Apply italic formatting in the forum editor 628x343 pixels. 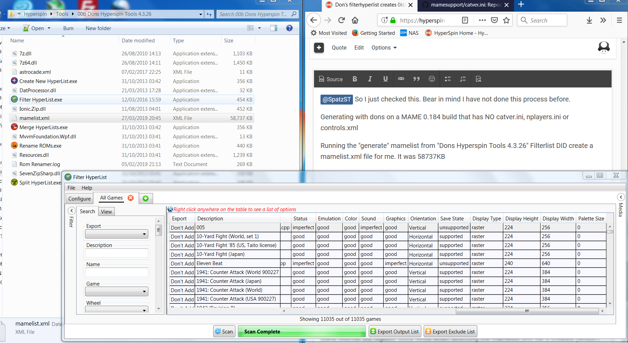tap(370, 79)
